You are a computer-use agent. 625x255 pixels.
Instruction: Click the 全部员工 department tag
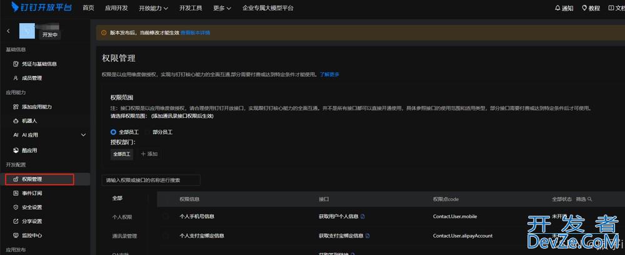122,153
